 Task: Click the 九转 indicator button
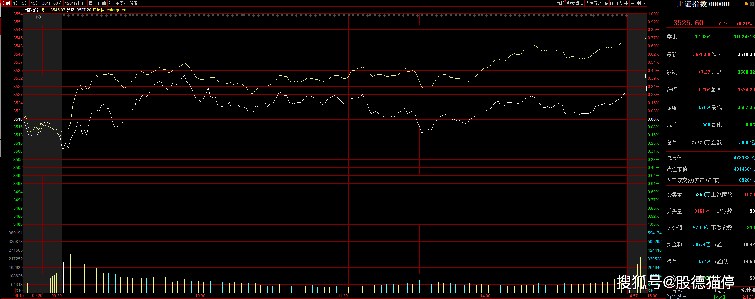561,3
